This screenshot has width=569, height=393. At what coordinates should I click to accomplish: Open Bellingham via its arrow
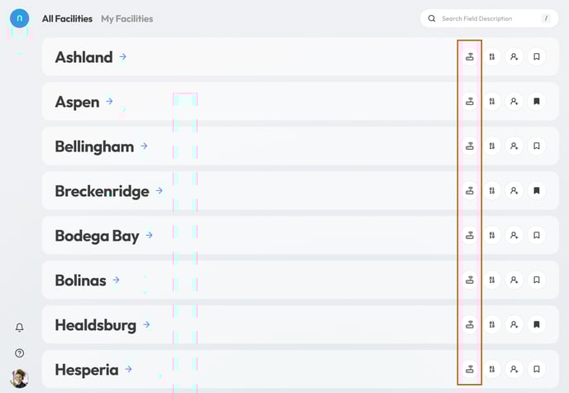pyautogui.click(x=144, y=146)
